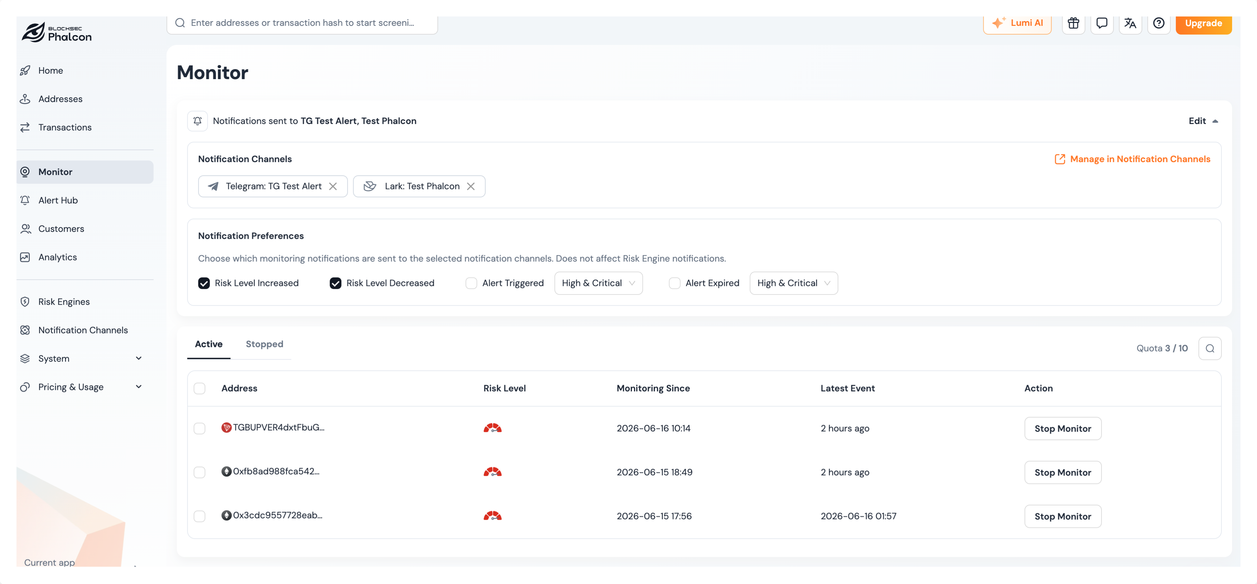Viewport: 1257px width, 584px height.
Task: Enable the Alert Triggered checkbox
Action: (471, 284)
